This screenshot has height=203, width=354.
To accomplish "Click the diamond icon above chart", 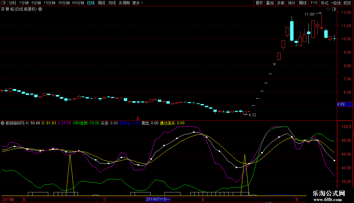I will 328,9.
